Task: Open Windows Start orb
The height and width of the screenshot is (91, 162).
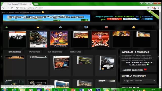Action: click(5, 90)
